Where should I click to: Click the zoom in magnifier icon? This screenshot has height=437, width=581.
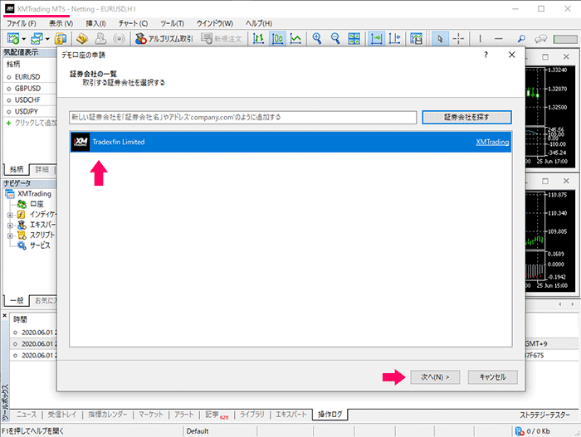click(317, 38)
